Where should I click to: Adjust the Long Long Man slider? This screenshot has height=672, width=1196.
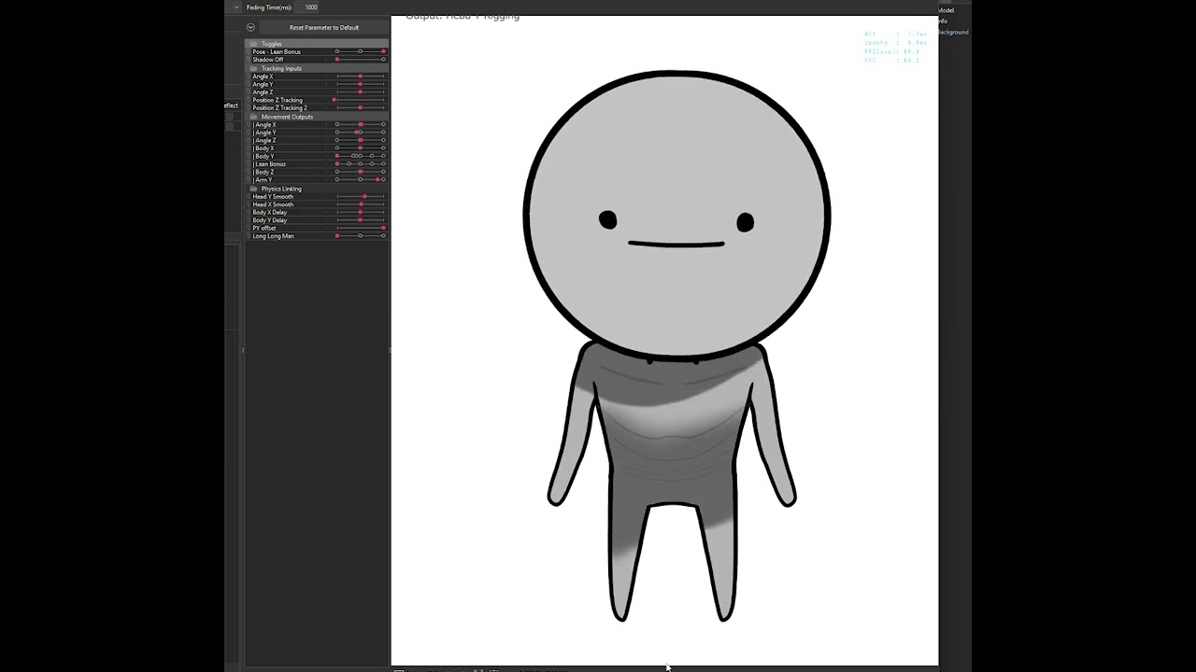360,236
